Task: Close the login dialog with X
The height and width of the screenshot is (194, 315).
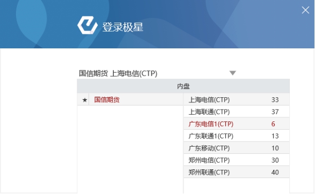Action: point(305,10)
